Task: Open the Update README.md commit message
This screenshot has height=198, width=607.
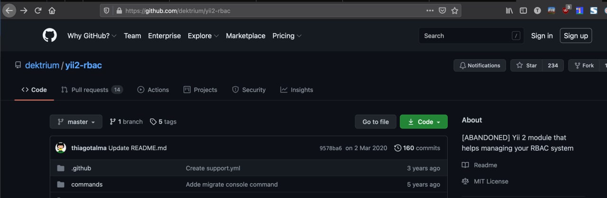Action: 138,148
